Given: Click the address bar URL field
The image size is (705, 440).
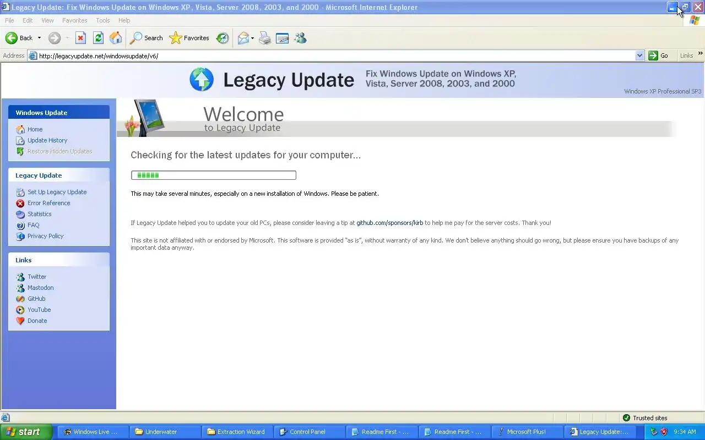Looking at the screenshot, I should 336,56.
